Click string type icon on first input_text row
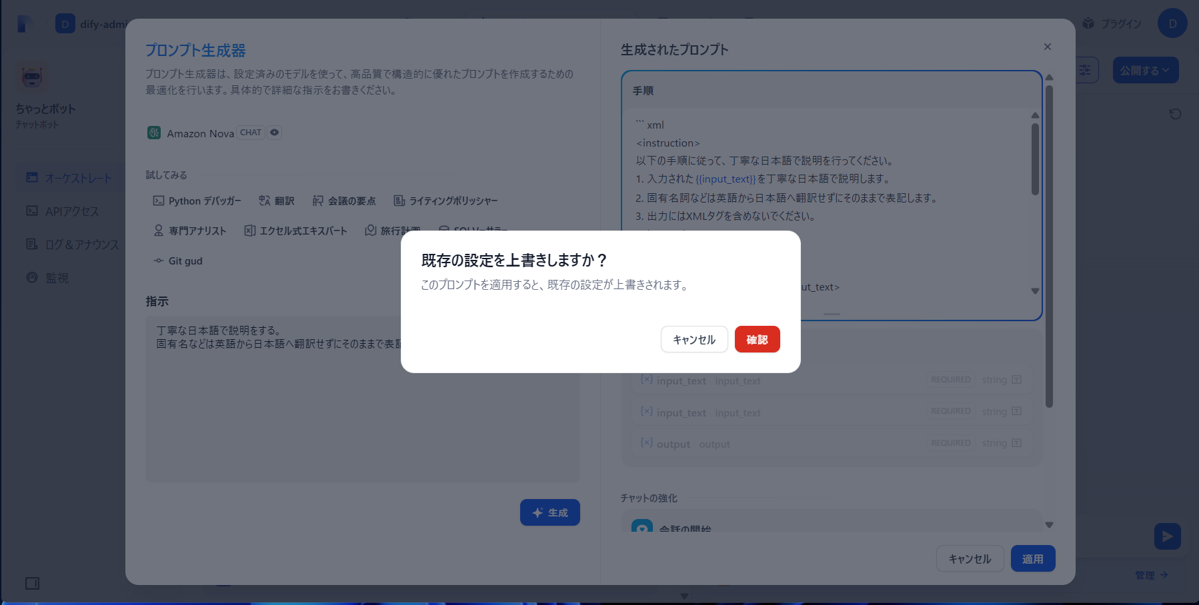The height and width of the screenshot is (605, 1199). [1016, 380]
